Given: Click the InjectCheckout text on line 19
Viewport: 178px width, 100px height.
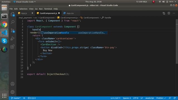Looking at the screenshot, I should [x=56, y=74].
